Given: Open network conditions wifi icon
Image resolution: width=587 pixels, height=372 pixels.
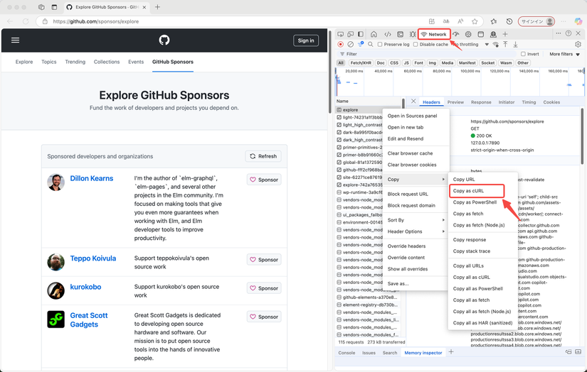Looking at the screenshot, I should point(495,44).
